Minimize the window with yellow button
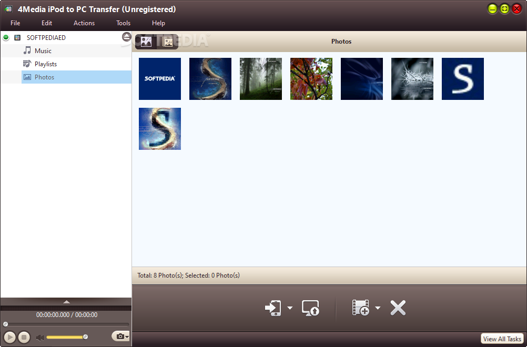The width and height of the screenshot is (527, 347). (x=492, y=9)
